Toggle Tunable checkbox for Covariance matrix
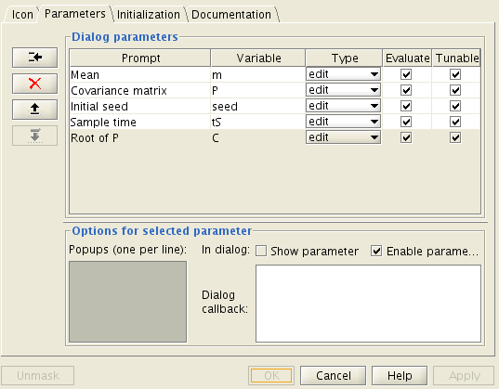This screenshot has height=389, width=499. [x=455, y=90]
